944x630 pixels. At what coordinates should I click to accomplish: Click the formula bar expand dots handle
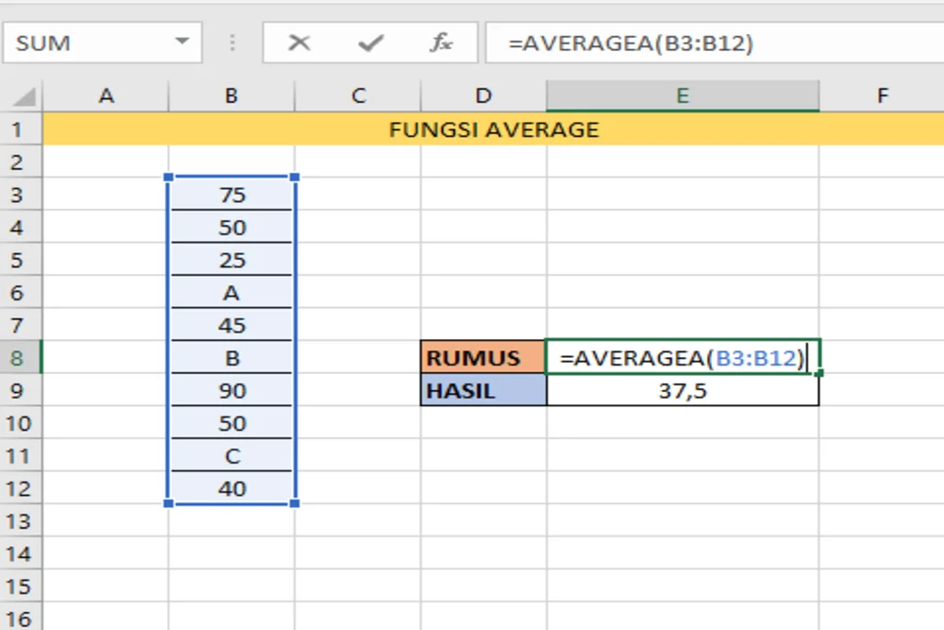pos(232,43)
